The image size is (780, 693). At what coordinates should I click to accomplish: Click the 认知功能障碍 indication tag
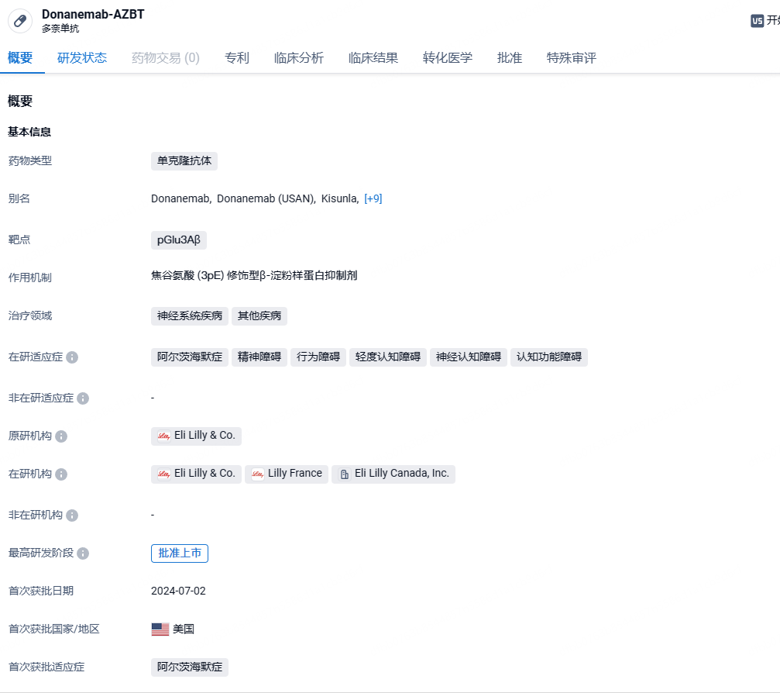[549, 357]
